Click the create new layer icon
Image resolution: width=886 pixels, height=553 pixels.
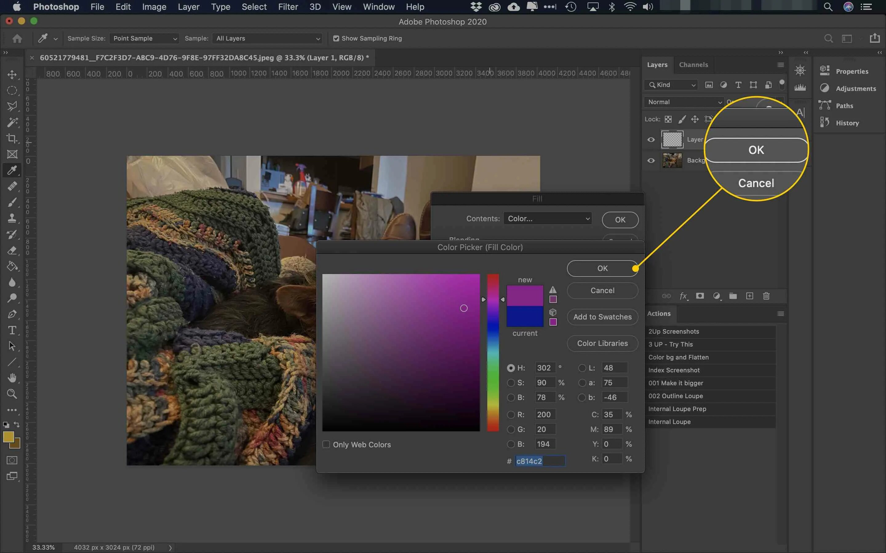click(749, 296)
